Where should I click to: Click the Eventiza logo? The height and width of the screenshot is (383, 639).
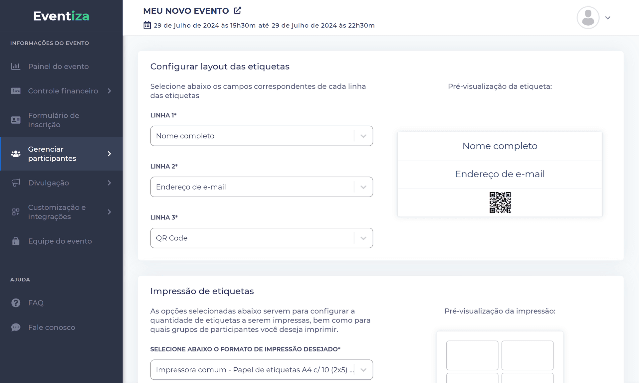[61, 16]
